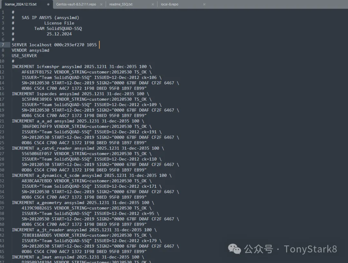Screen dimensions: 348x263
Task: Click the INCREMENT a_geometry line
Action: 83,203
